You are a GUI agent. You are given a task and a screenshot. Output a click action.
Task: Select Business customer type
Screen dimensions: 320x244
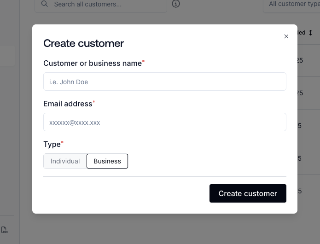point(107,161)
